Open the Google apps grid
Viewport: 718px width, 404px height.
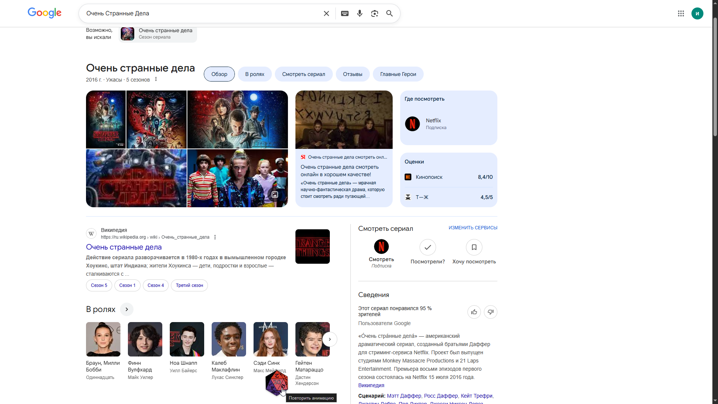pos(681,13)
